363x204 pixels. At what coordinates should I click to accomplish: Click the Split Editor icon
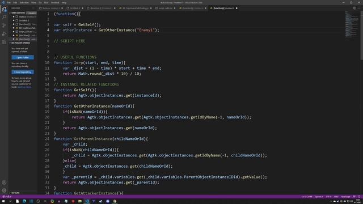click(x=354, y=8)
